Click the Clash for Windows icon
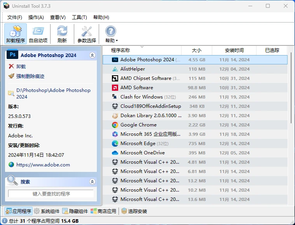The width and height of the screenshot is (295, 225). (x=115, y=97)
